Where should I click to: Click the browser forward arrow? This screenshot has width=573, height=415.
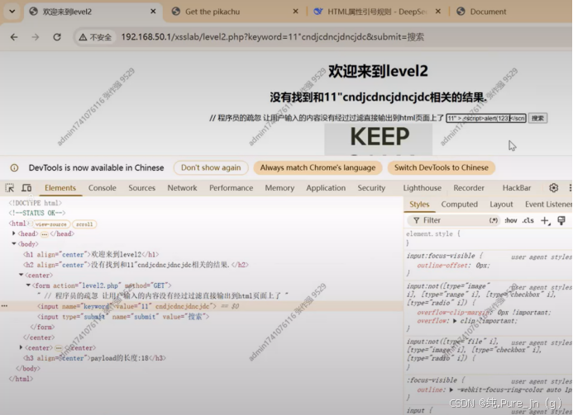36,37
